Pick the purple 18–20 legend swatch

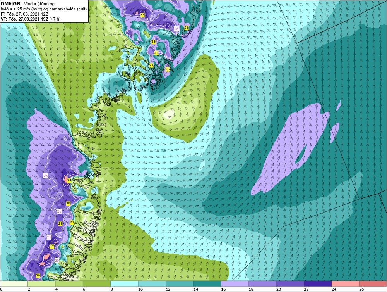click(263, 283)
